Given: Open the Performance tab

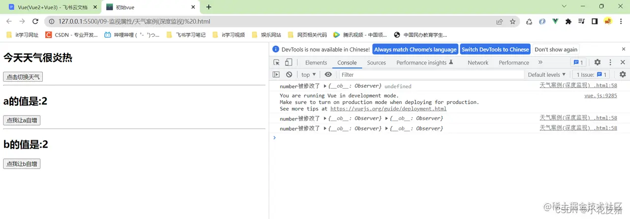Looking at the screenshot, I should tap(514, 63).
